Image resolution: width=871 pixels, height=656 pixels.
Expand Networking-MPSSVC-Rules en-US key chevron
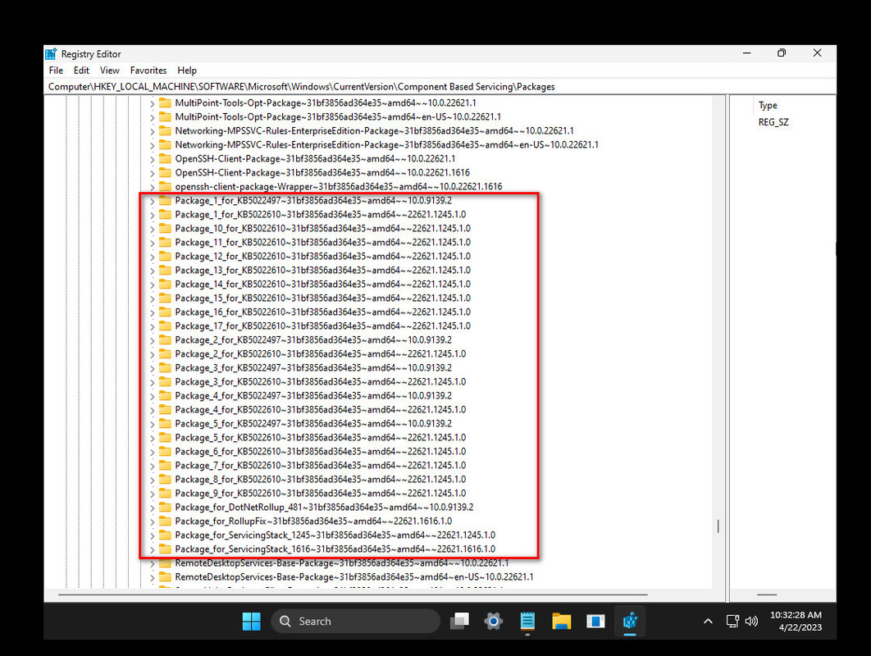coord(153,145)
